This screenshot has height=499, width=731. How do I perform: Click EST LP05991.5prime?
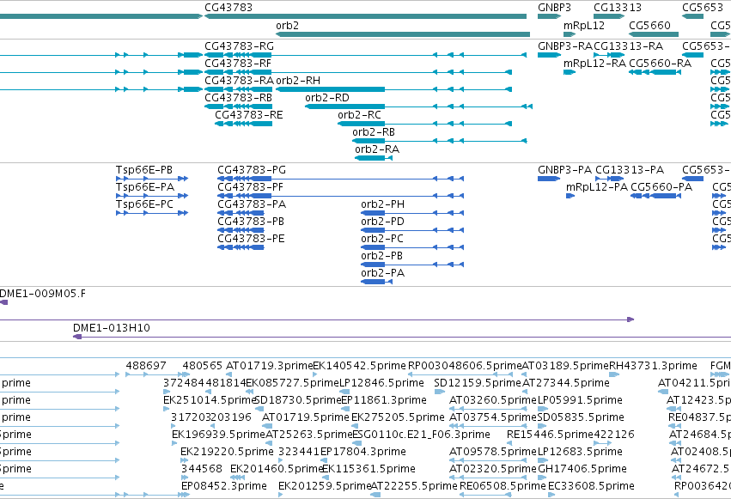click(x=580, y=401)
